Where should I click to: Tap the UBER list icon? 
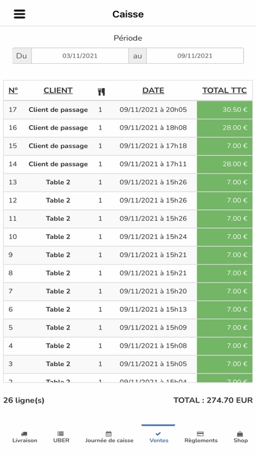point(61,434)
